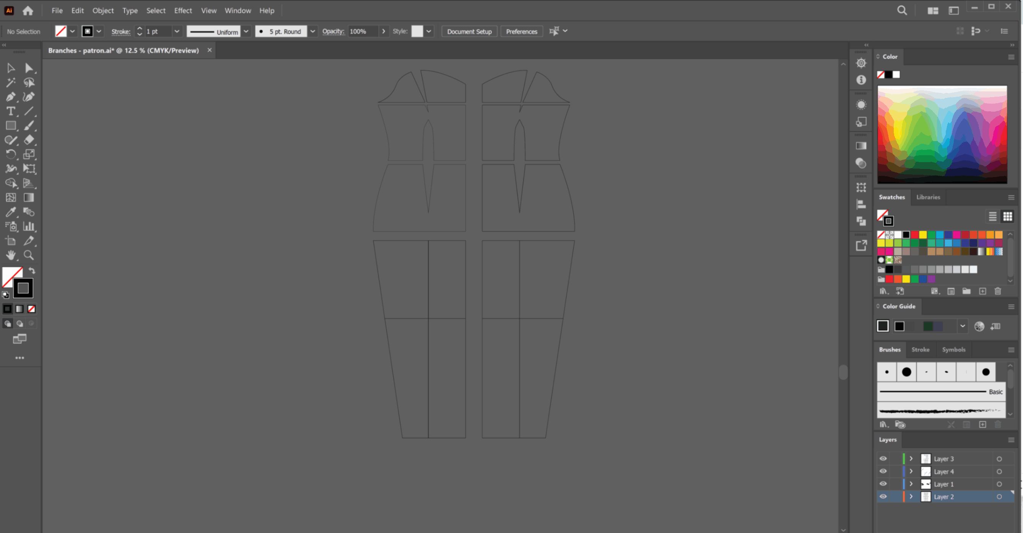Select the Magic Wand tool

click(11, 83)
